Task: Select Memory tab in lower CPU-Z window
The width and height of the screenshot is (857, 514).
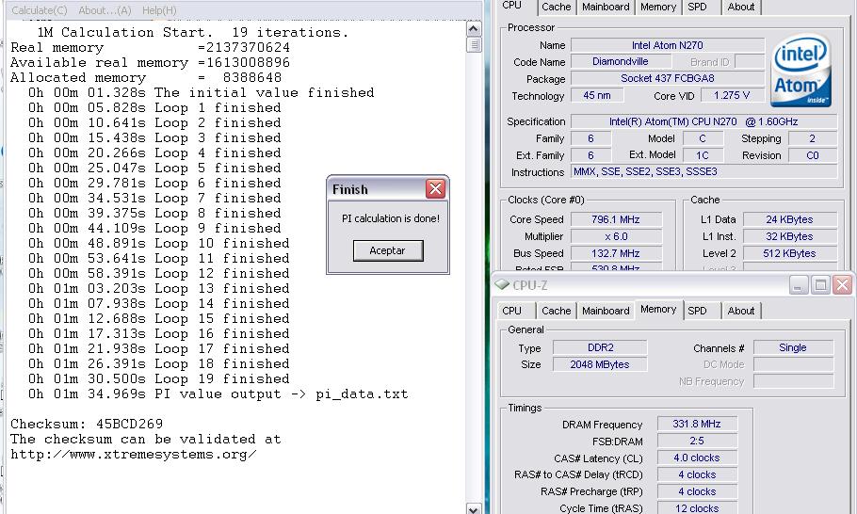Action: [658, 309]
